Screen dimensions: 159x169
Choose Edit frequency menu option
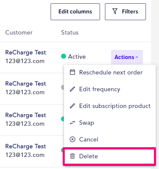pyautogui.click(x=110, y=89)
